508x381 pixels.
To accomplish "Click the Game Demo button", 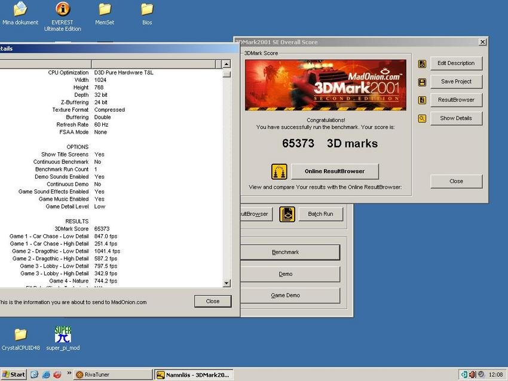I will point(290,296).
